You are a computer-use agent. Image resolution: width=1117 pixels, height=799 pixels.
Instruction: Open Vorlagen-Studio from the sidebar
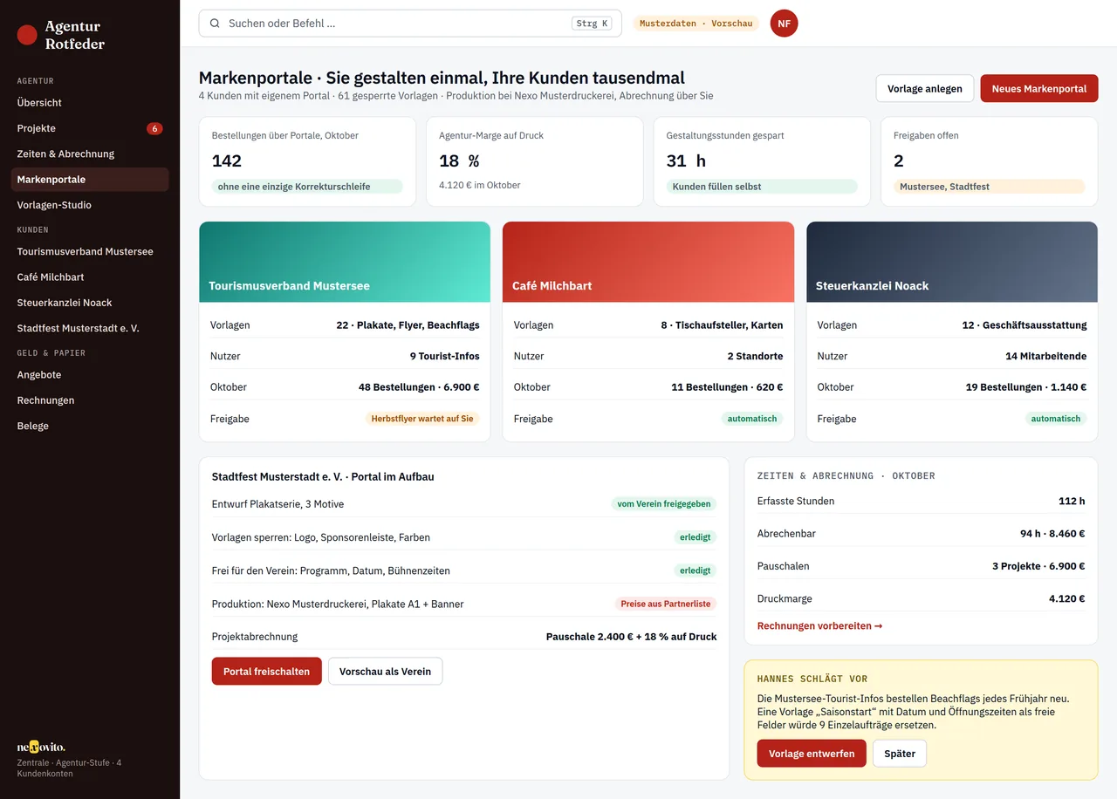click(90, 205)
